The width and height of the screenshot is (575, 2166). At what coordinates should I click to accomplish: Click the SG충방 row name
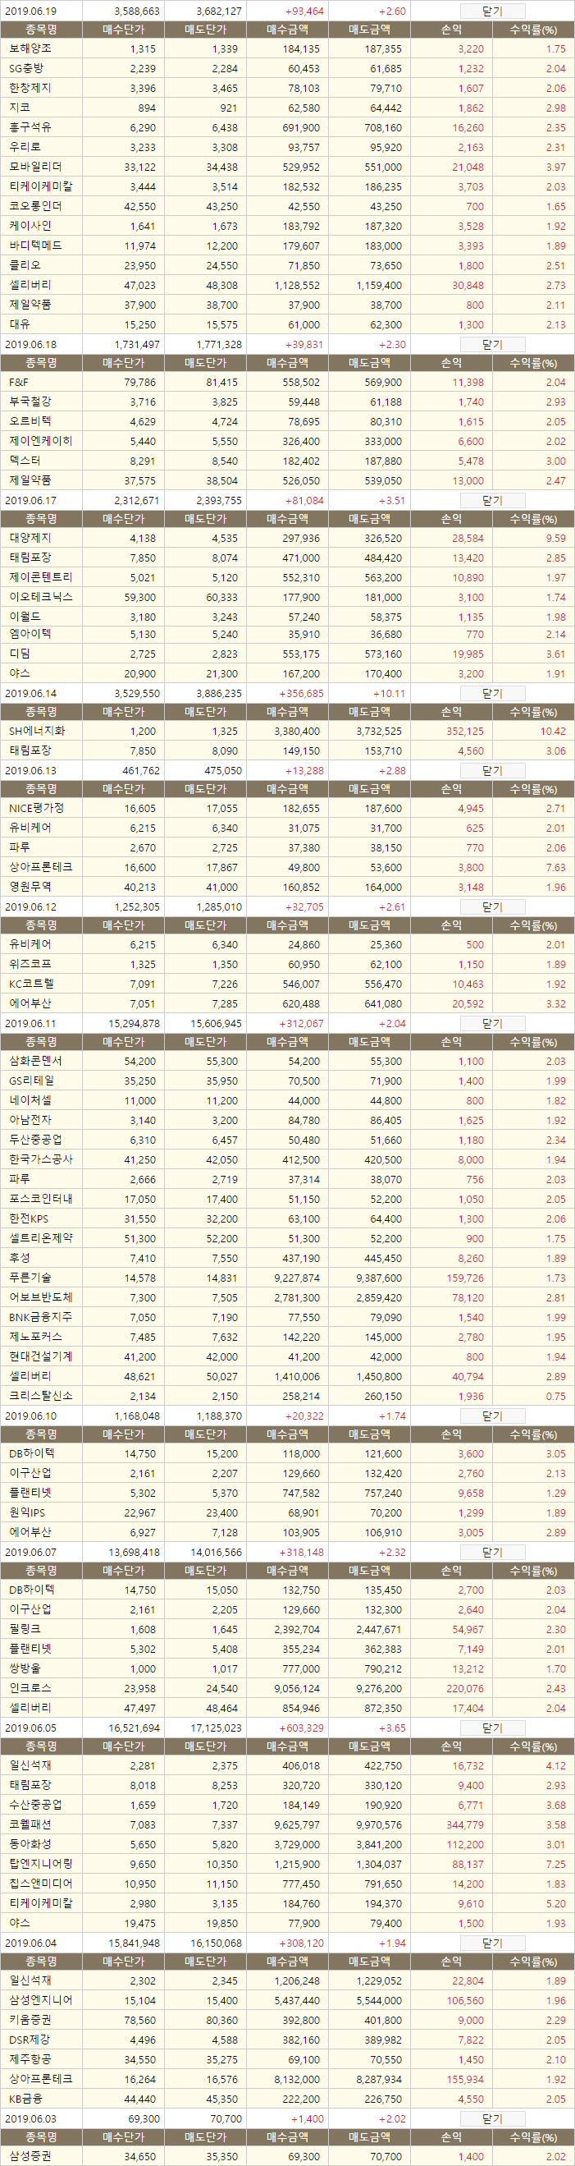point(26,68)
